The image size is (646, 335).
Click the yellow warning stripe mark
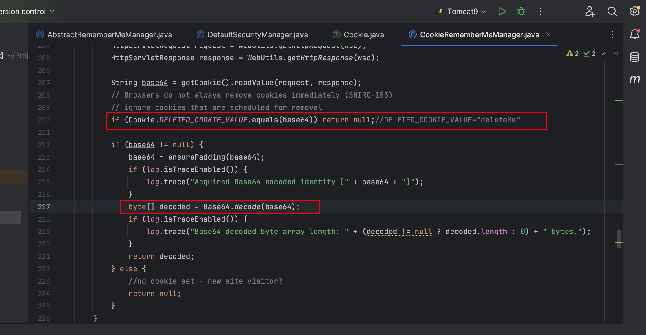click(x=619, y=243)
